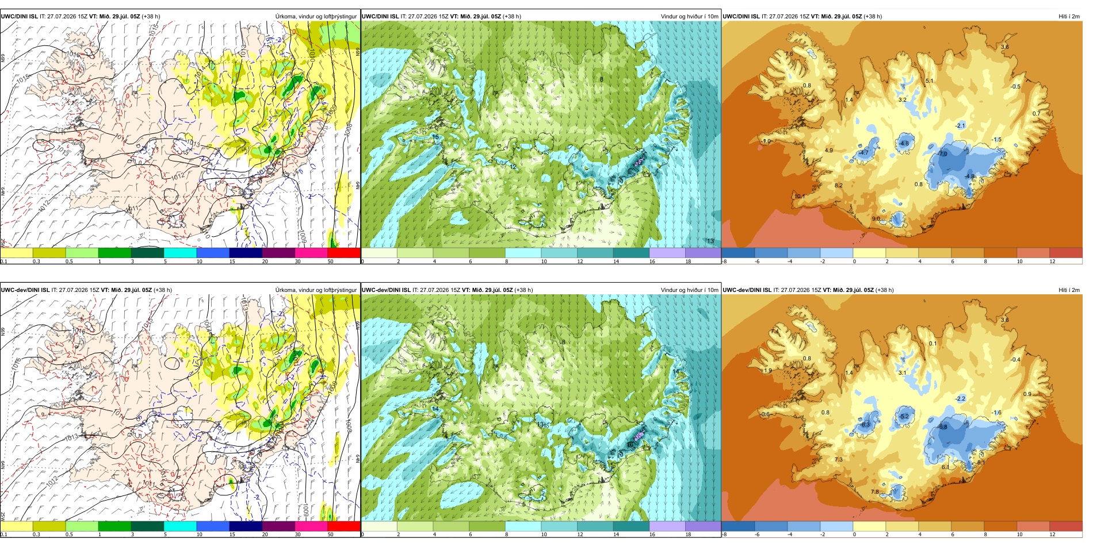Click the -7.0 glacier value on UWC temperature map

point(942,154)
